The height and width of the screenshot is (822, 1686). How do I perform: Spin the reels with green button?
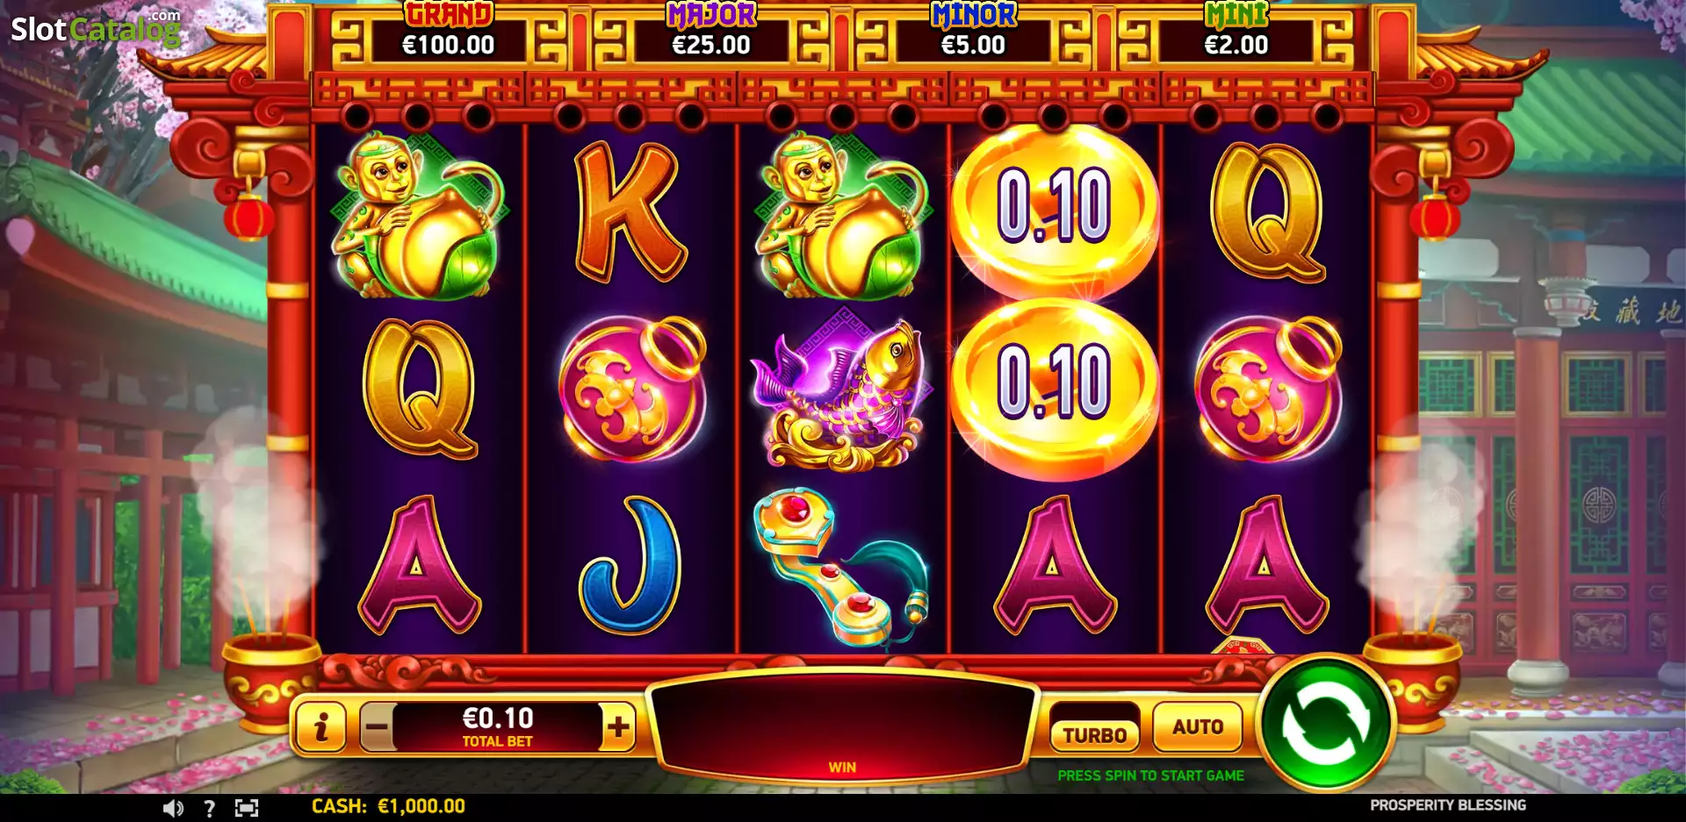coord(1324,724)
